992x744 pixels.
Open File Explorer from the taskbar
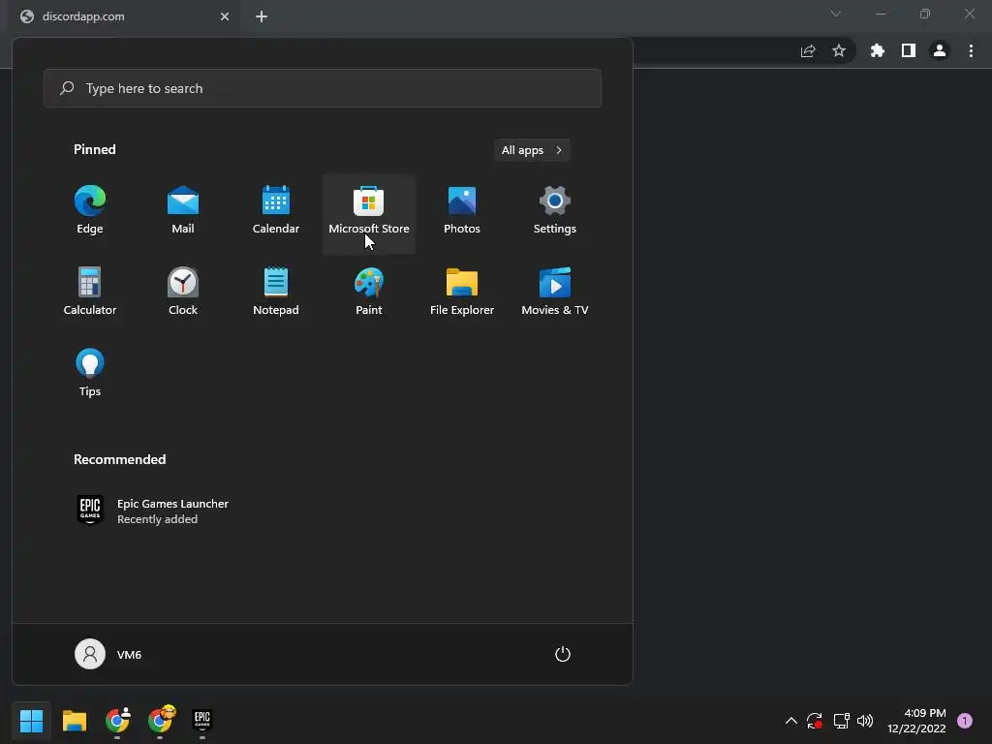click(75, 721)
